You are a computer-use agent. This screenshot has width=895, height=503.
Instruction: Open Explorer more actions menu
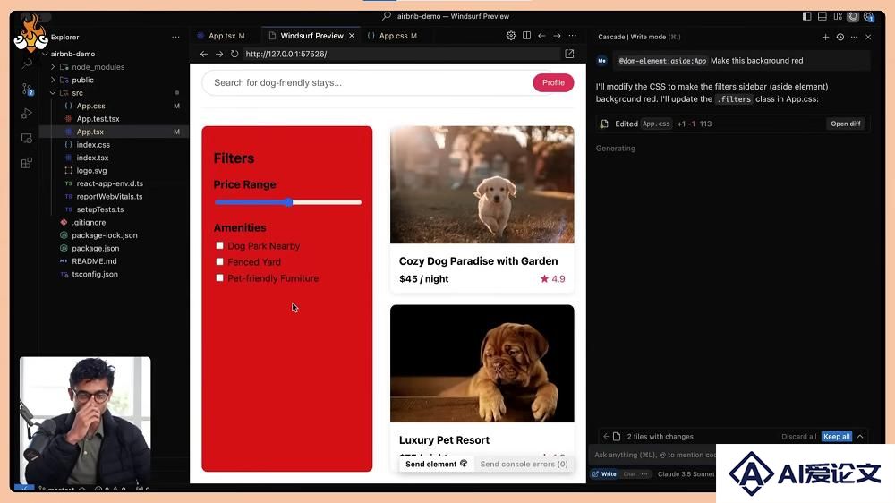pos(175,37)
